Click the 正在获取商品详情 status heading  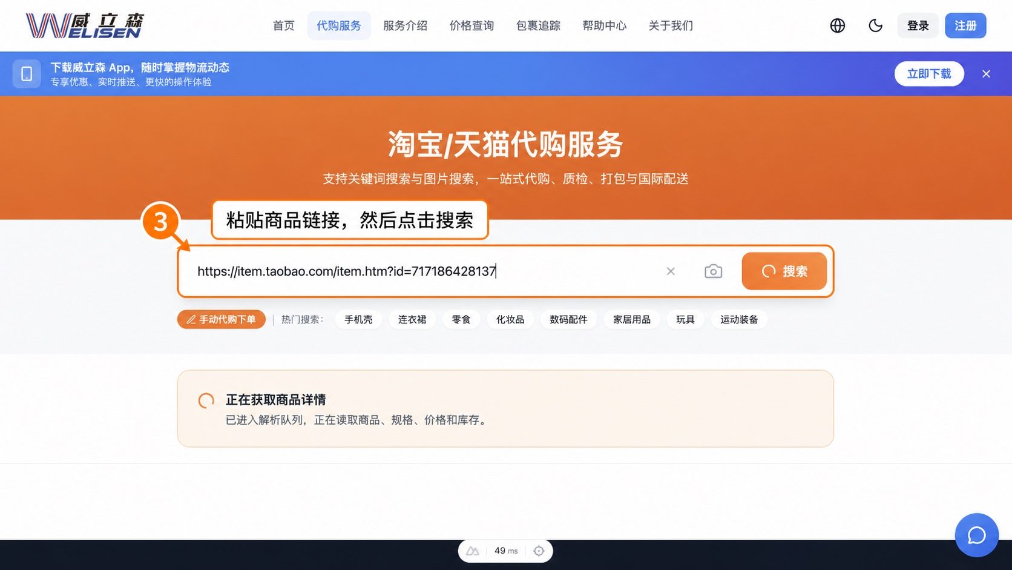[x=276, y=400]
